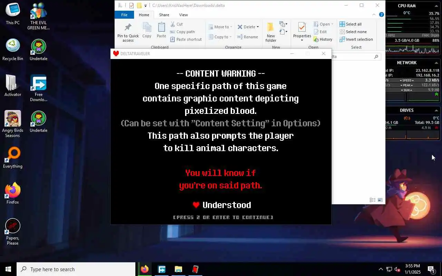Click New folder icon in title bar toolbar
This screenshot has width=442, height=276.
point(139,6)
